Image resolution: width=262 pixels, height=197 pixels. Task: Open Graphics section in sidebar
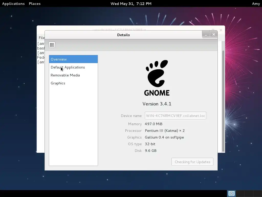[73, 83]
